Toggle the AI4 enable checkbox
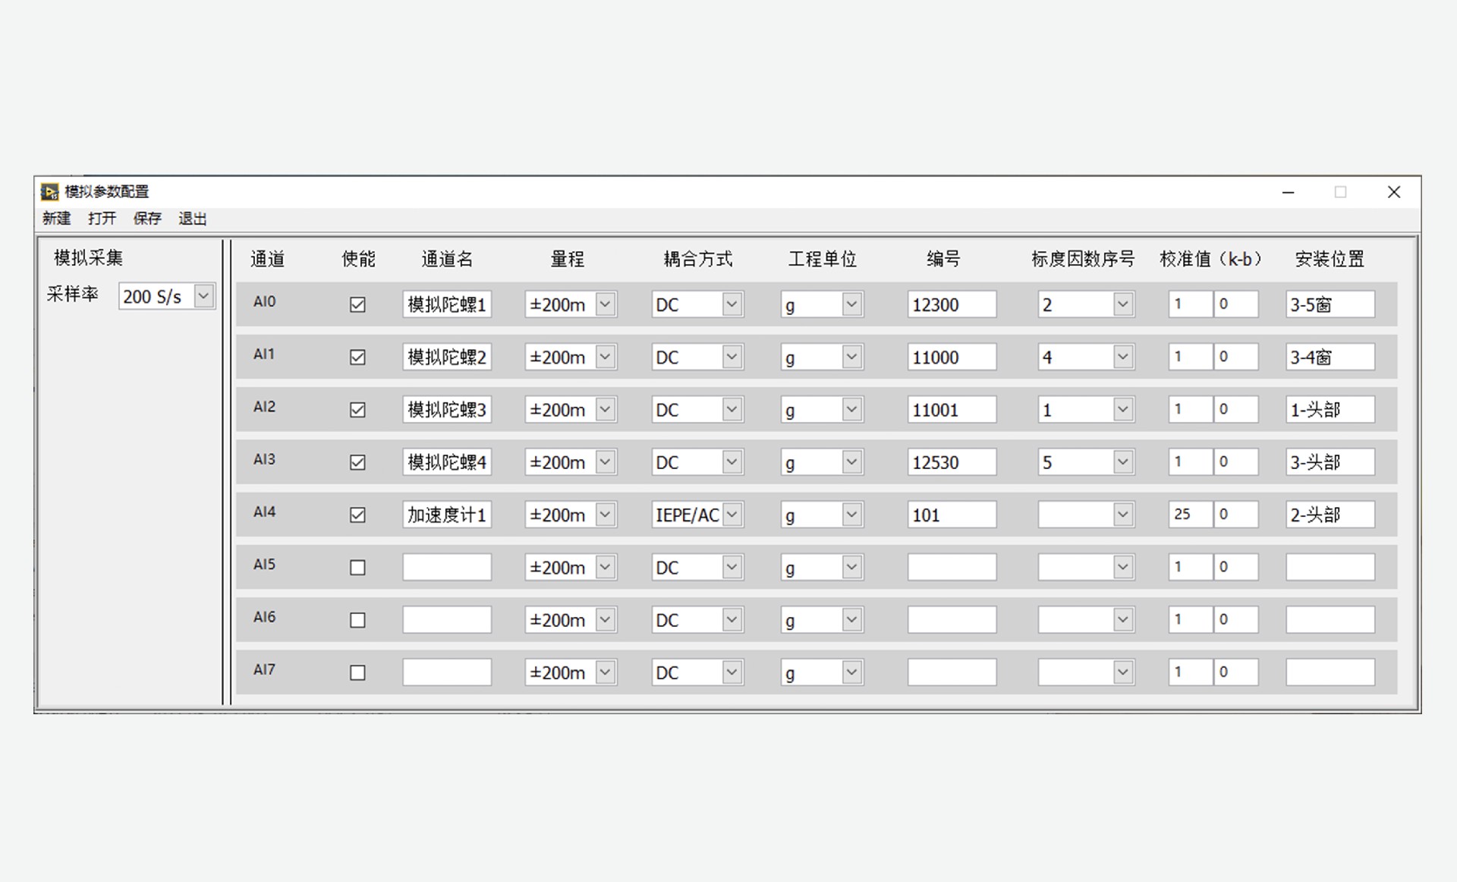The image size is (1457, 882). tap(357, 515)
